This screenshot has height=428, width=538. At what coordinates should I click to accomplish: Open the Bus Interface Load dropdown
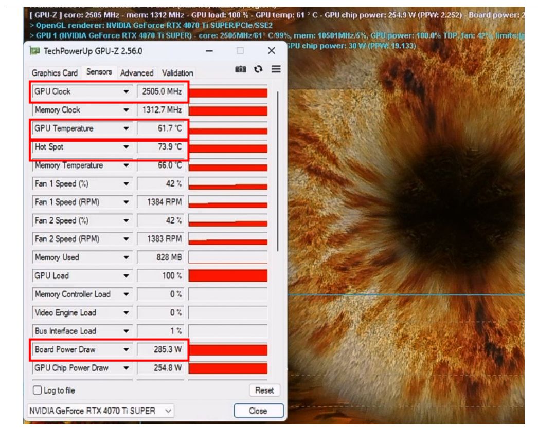(126, 331)
